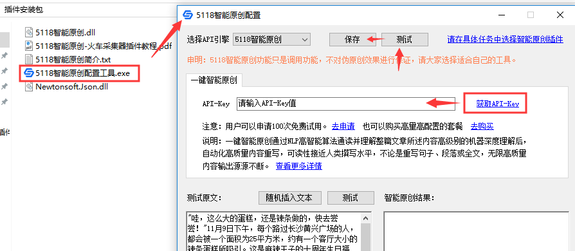The height and width of the screenshot is (251, 575).
Task: Click the 测试 button next to 保存
Action: [405, 40]
